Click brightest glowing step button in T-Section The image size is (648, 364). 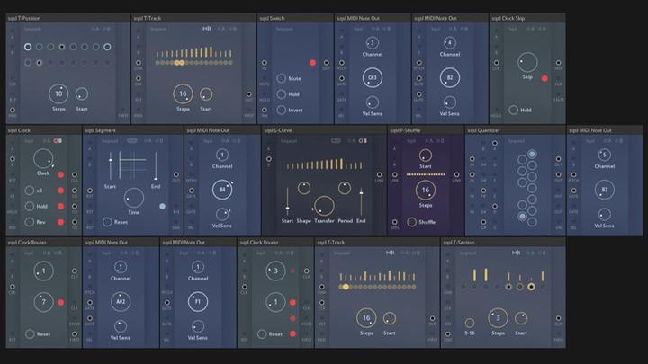coord(531,286)
